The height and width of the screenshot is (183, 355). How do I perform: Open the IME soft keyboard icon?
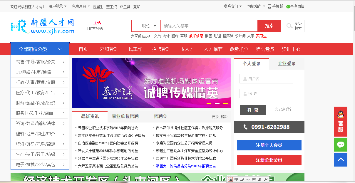[254, 179]
